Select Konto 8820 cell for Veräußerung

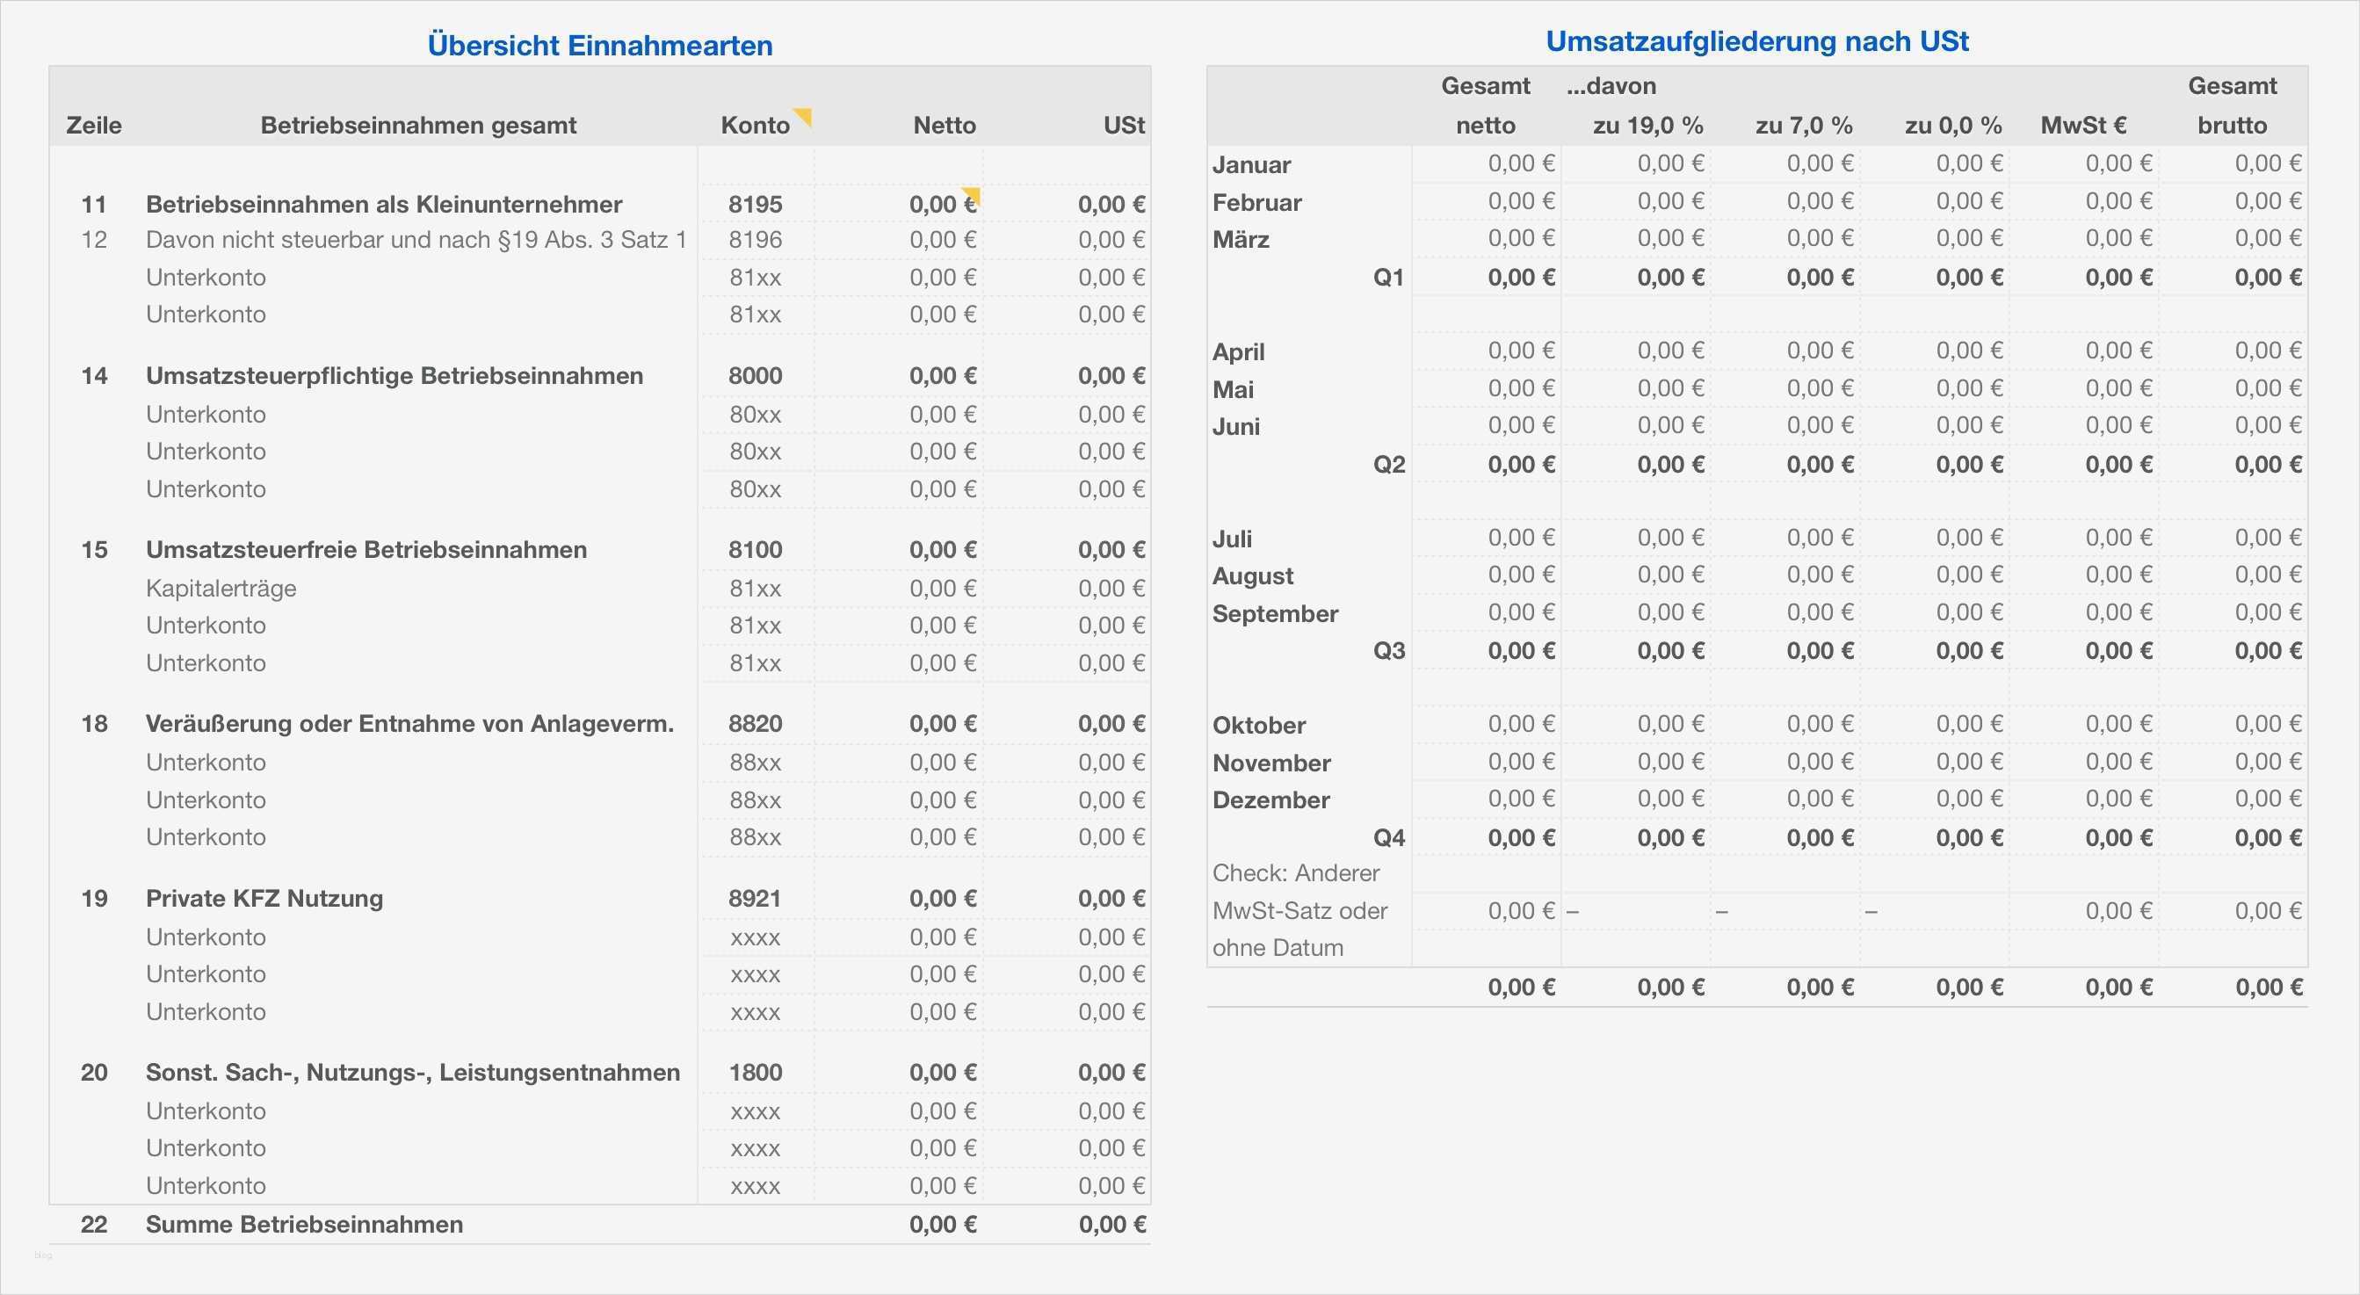[755, 724]
